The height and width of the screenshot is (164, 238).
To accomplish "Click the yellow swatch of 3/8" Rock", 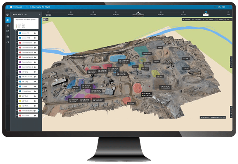I will [20, 101].
